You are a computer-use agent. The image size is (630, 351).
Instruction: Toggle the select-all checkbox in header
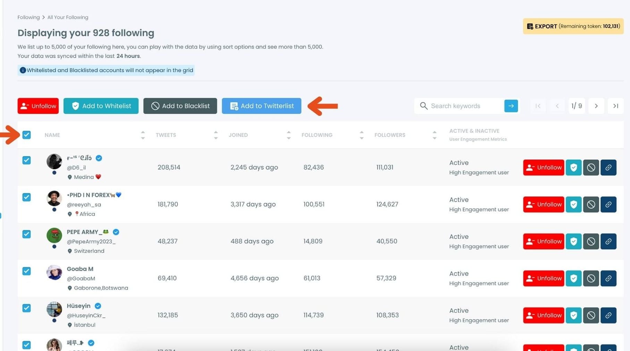(26, 135)
